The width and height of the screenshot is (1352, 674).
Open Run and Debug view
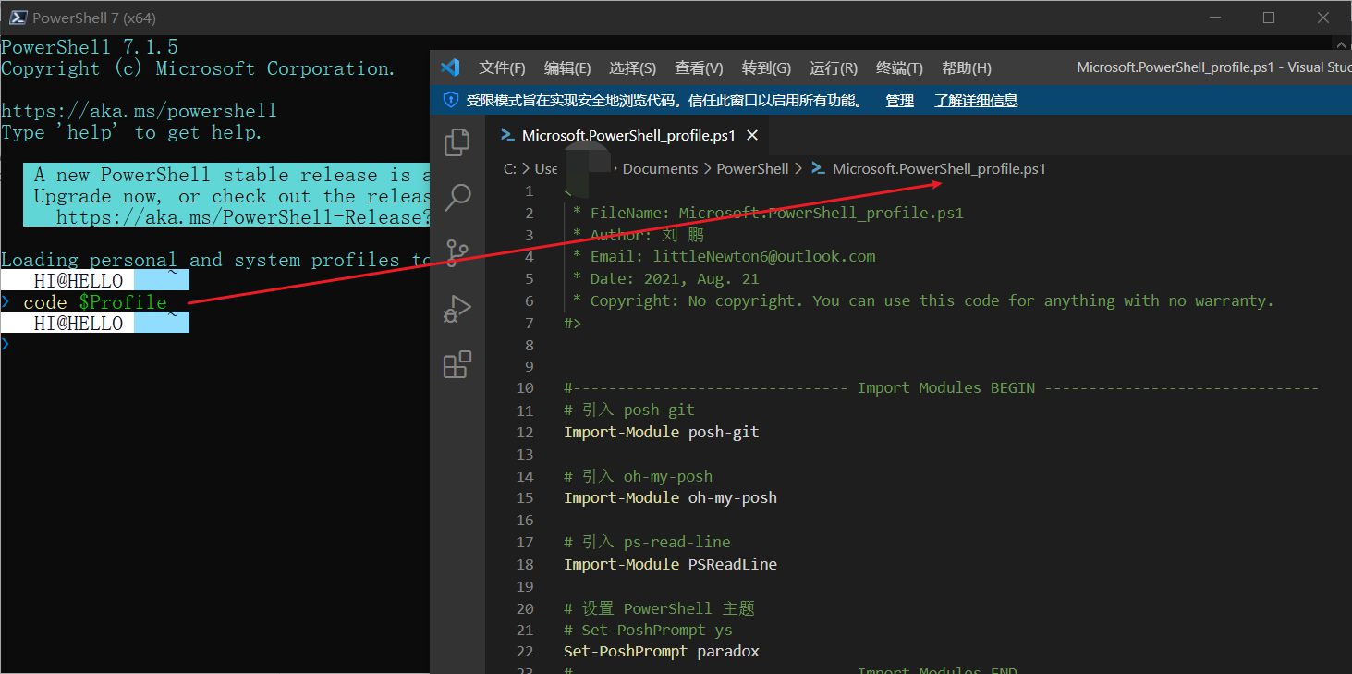pyautogui.click(x=457, y=308)
